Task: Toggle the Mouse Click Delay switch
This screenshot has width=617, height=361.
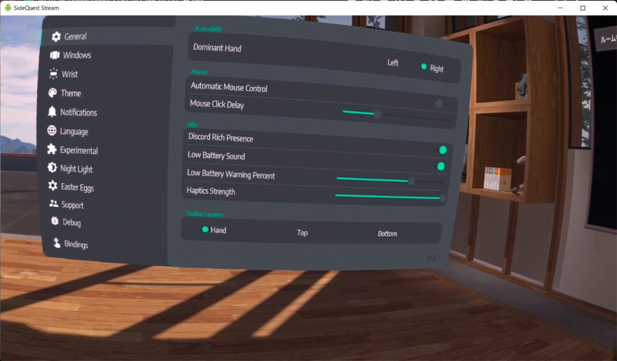Action: 439,104
